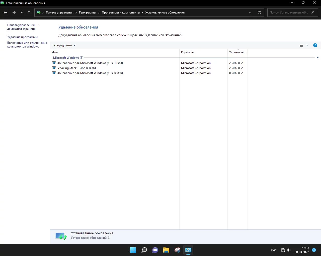Image resolution: width=321 pixels, height=256 pixels.
Task: Open the volume speaker tray icon
Action: click(289, 250)
